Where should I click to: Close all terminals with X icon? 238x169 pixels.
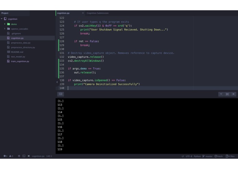coord(29,156)
